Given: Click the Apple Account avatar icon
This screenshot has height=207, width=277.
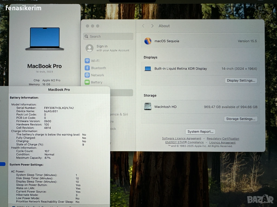Looking at the screenshot, I should [90, 48].
